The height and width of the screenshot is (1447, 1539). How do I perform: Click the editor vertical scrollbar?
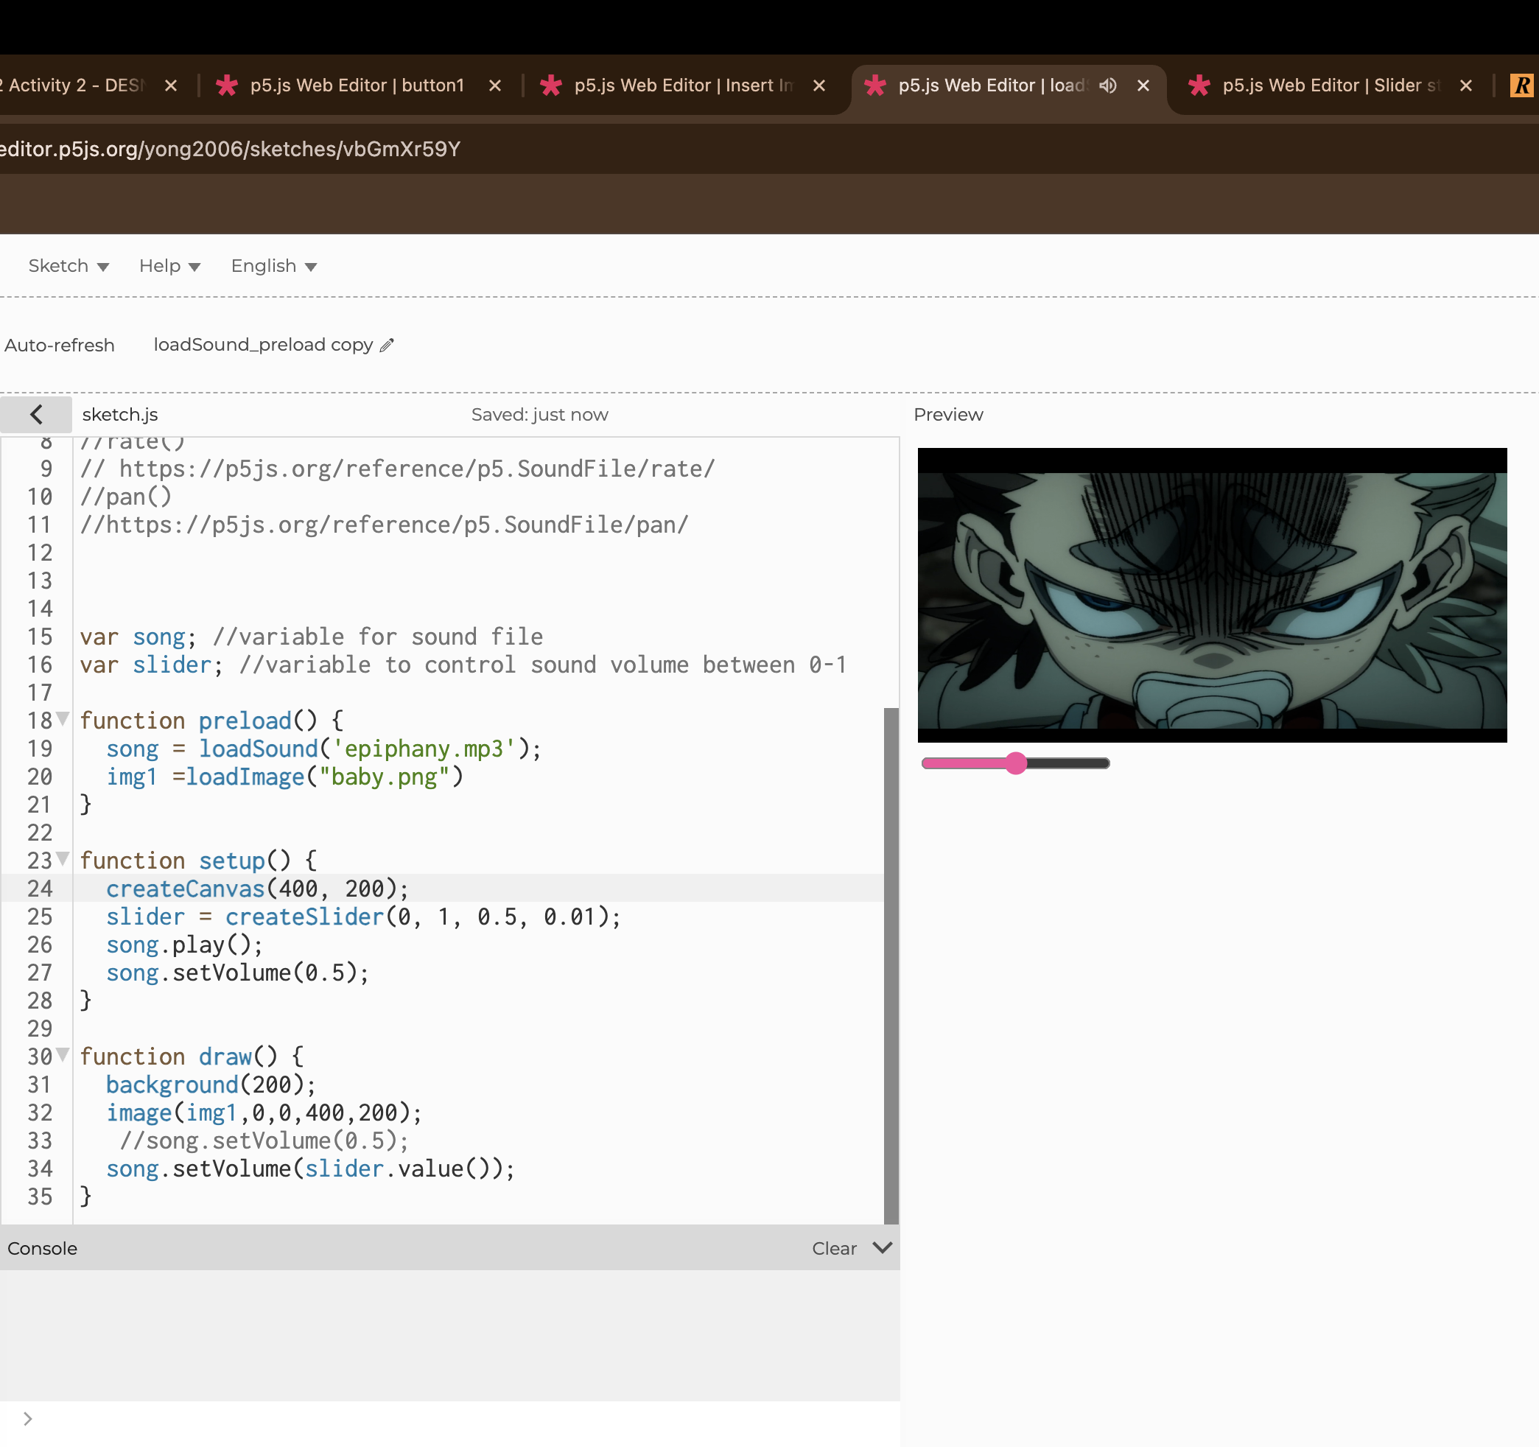891,965
